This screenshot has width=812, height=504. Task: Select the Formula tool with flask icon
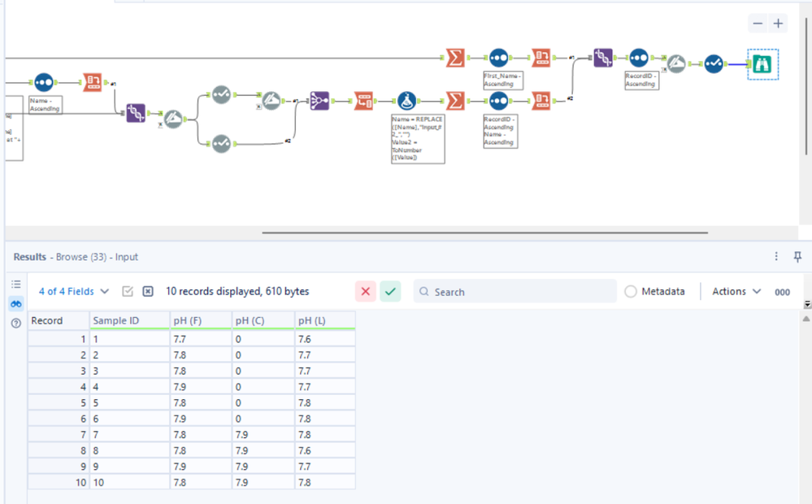tap(406, 101)
